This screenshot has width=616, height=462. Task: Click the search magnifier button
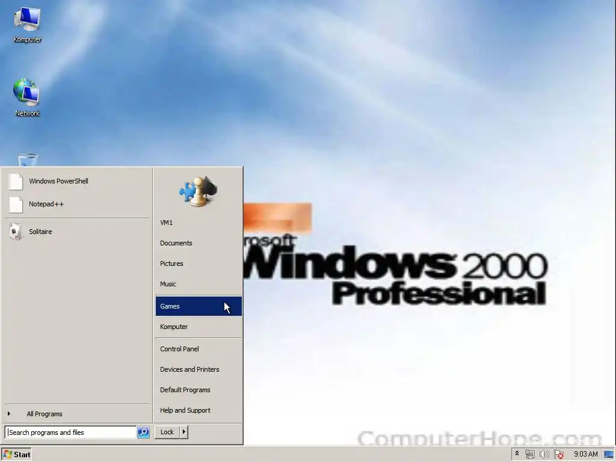143,432
